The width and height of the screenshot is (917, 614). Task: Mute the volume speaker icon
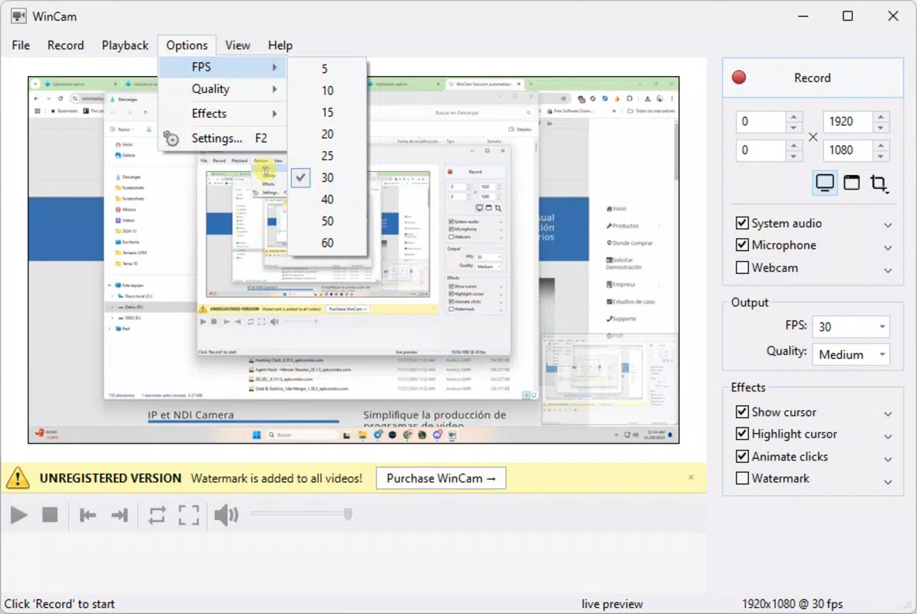coord(227,515)
